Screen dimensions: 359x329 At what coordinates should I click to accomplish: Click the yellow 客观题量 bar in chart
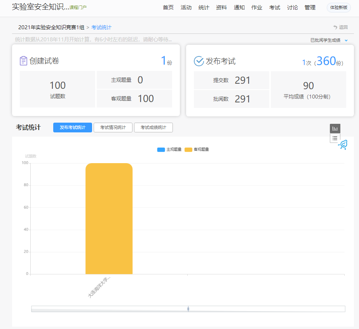coord(109,218)
